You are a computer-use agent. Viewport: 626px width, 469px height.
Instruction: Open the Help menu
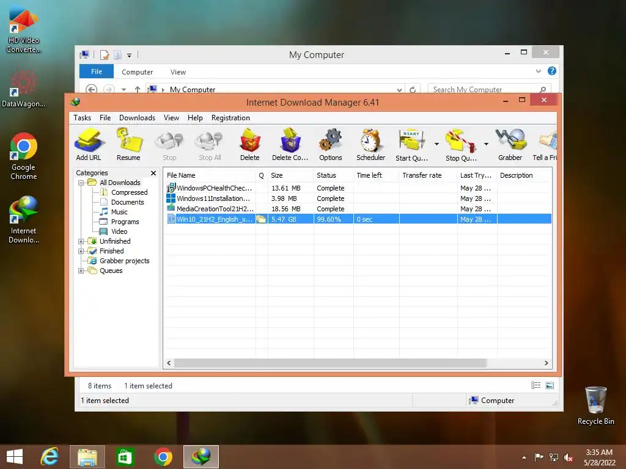tap(195, 118)
